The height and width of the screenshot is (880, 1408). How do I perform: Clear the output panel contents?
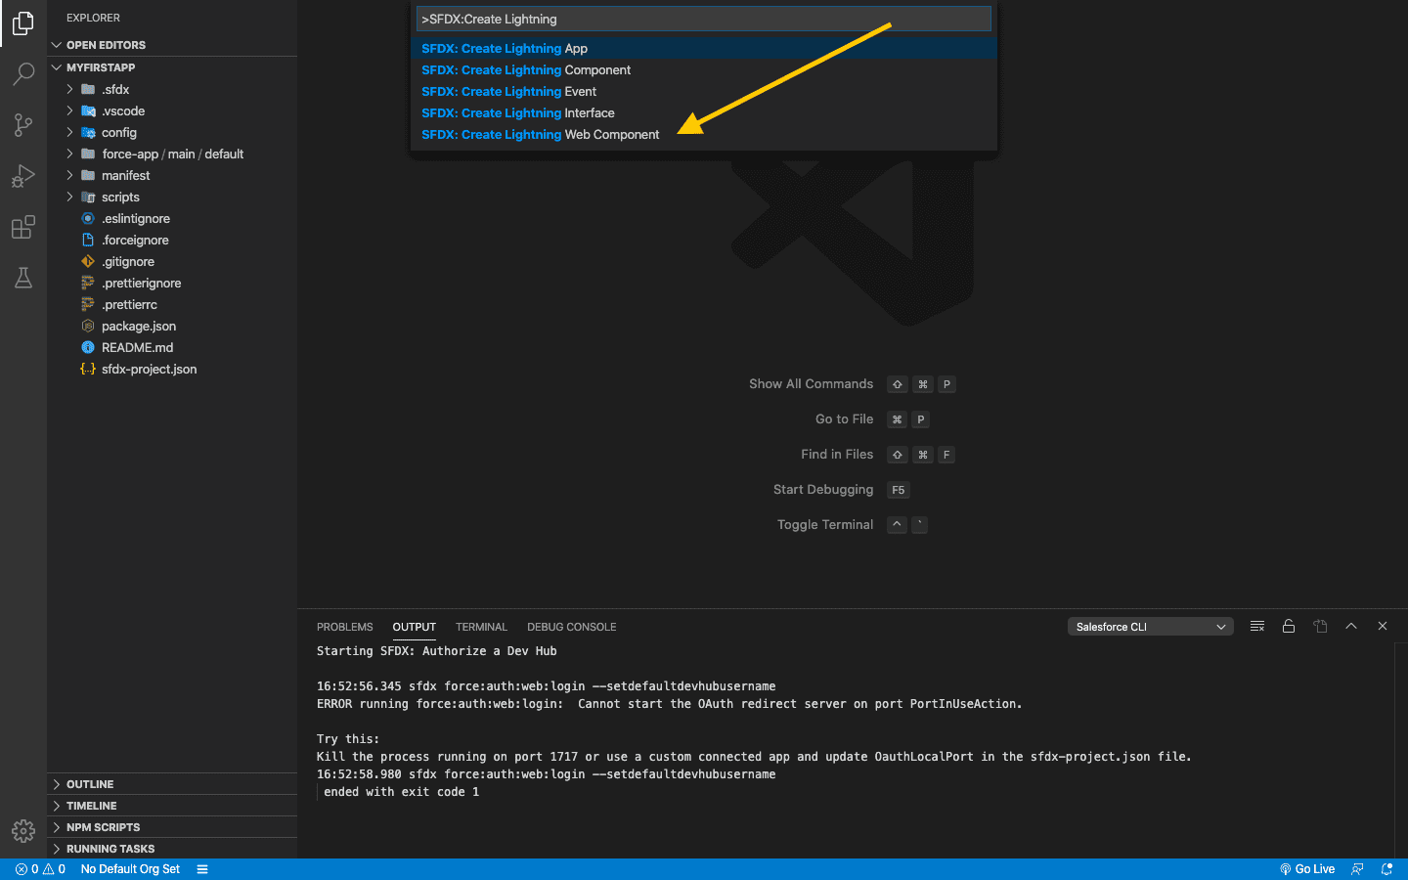tap(1257, 626)
